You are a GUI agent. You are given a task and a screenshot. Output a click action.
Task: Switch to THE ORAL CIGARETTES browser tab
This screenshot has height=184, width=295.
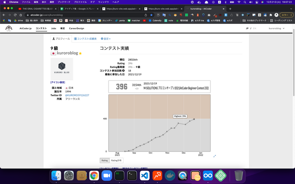point(37,9)
